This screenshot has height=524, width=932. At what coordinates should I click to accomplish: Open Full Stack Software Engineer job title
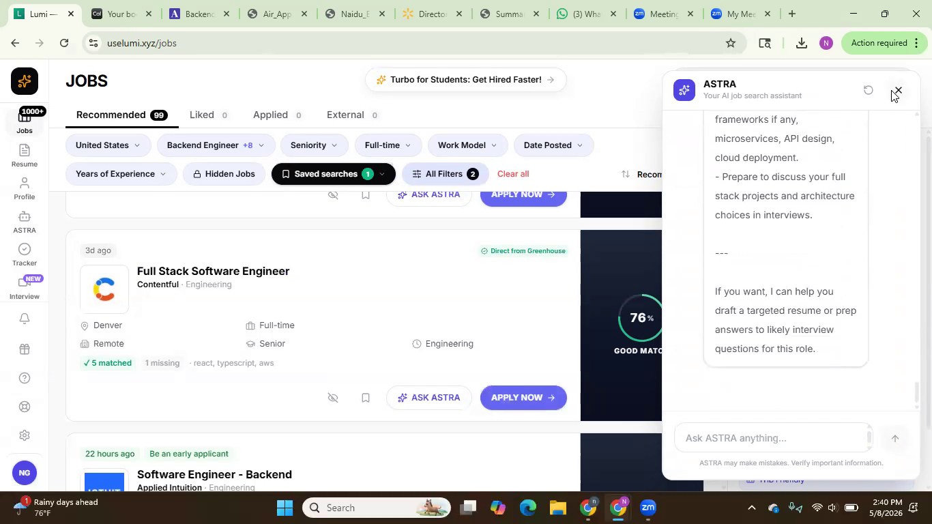tap(213, 271)
